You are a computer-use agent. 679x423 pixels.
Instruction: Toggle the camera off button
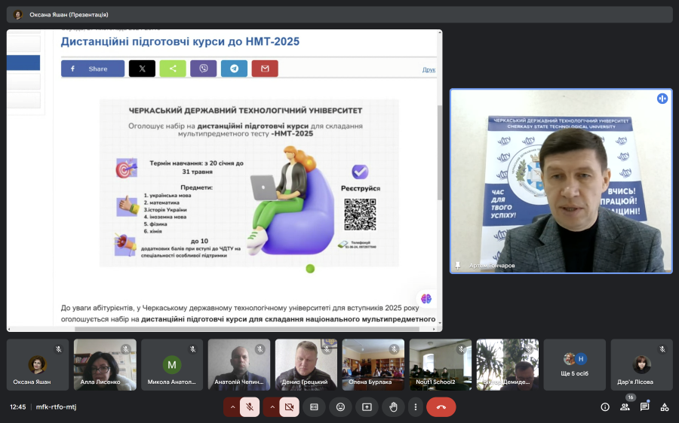(x=289, y=407)
